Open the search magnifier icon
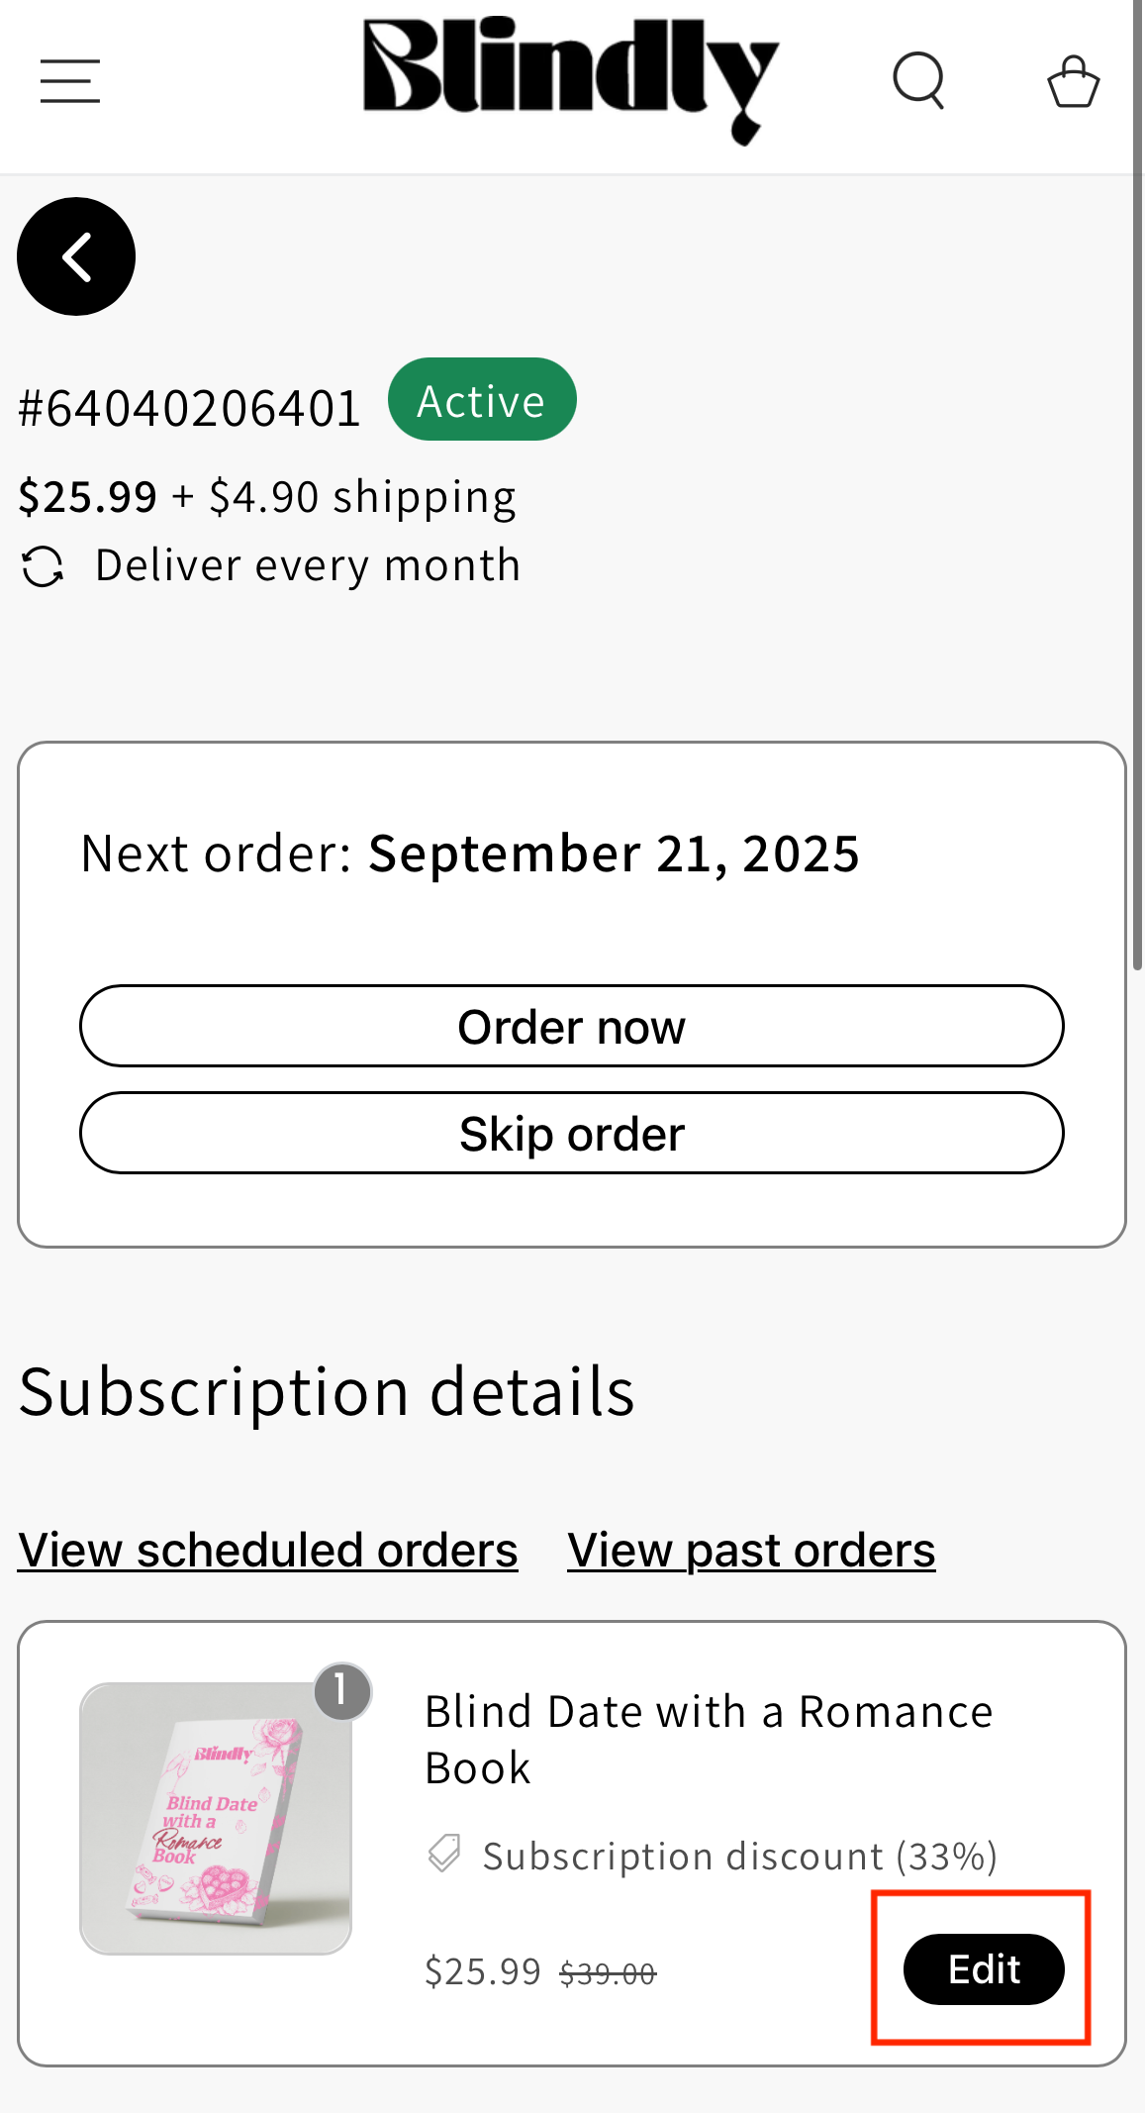The image size is (1145, 2113). pyautogui.click(x=918, y=80)
